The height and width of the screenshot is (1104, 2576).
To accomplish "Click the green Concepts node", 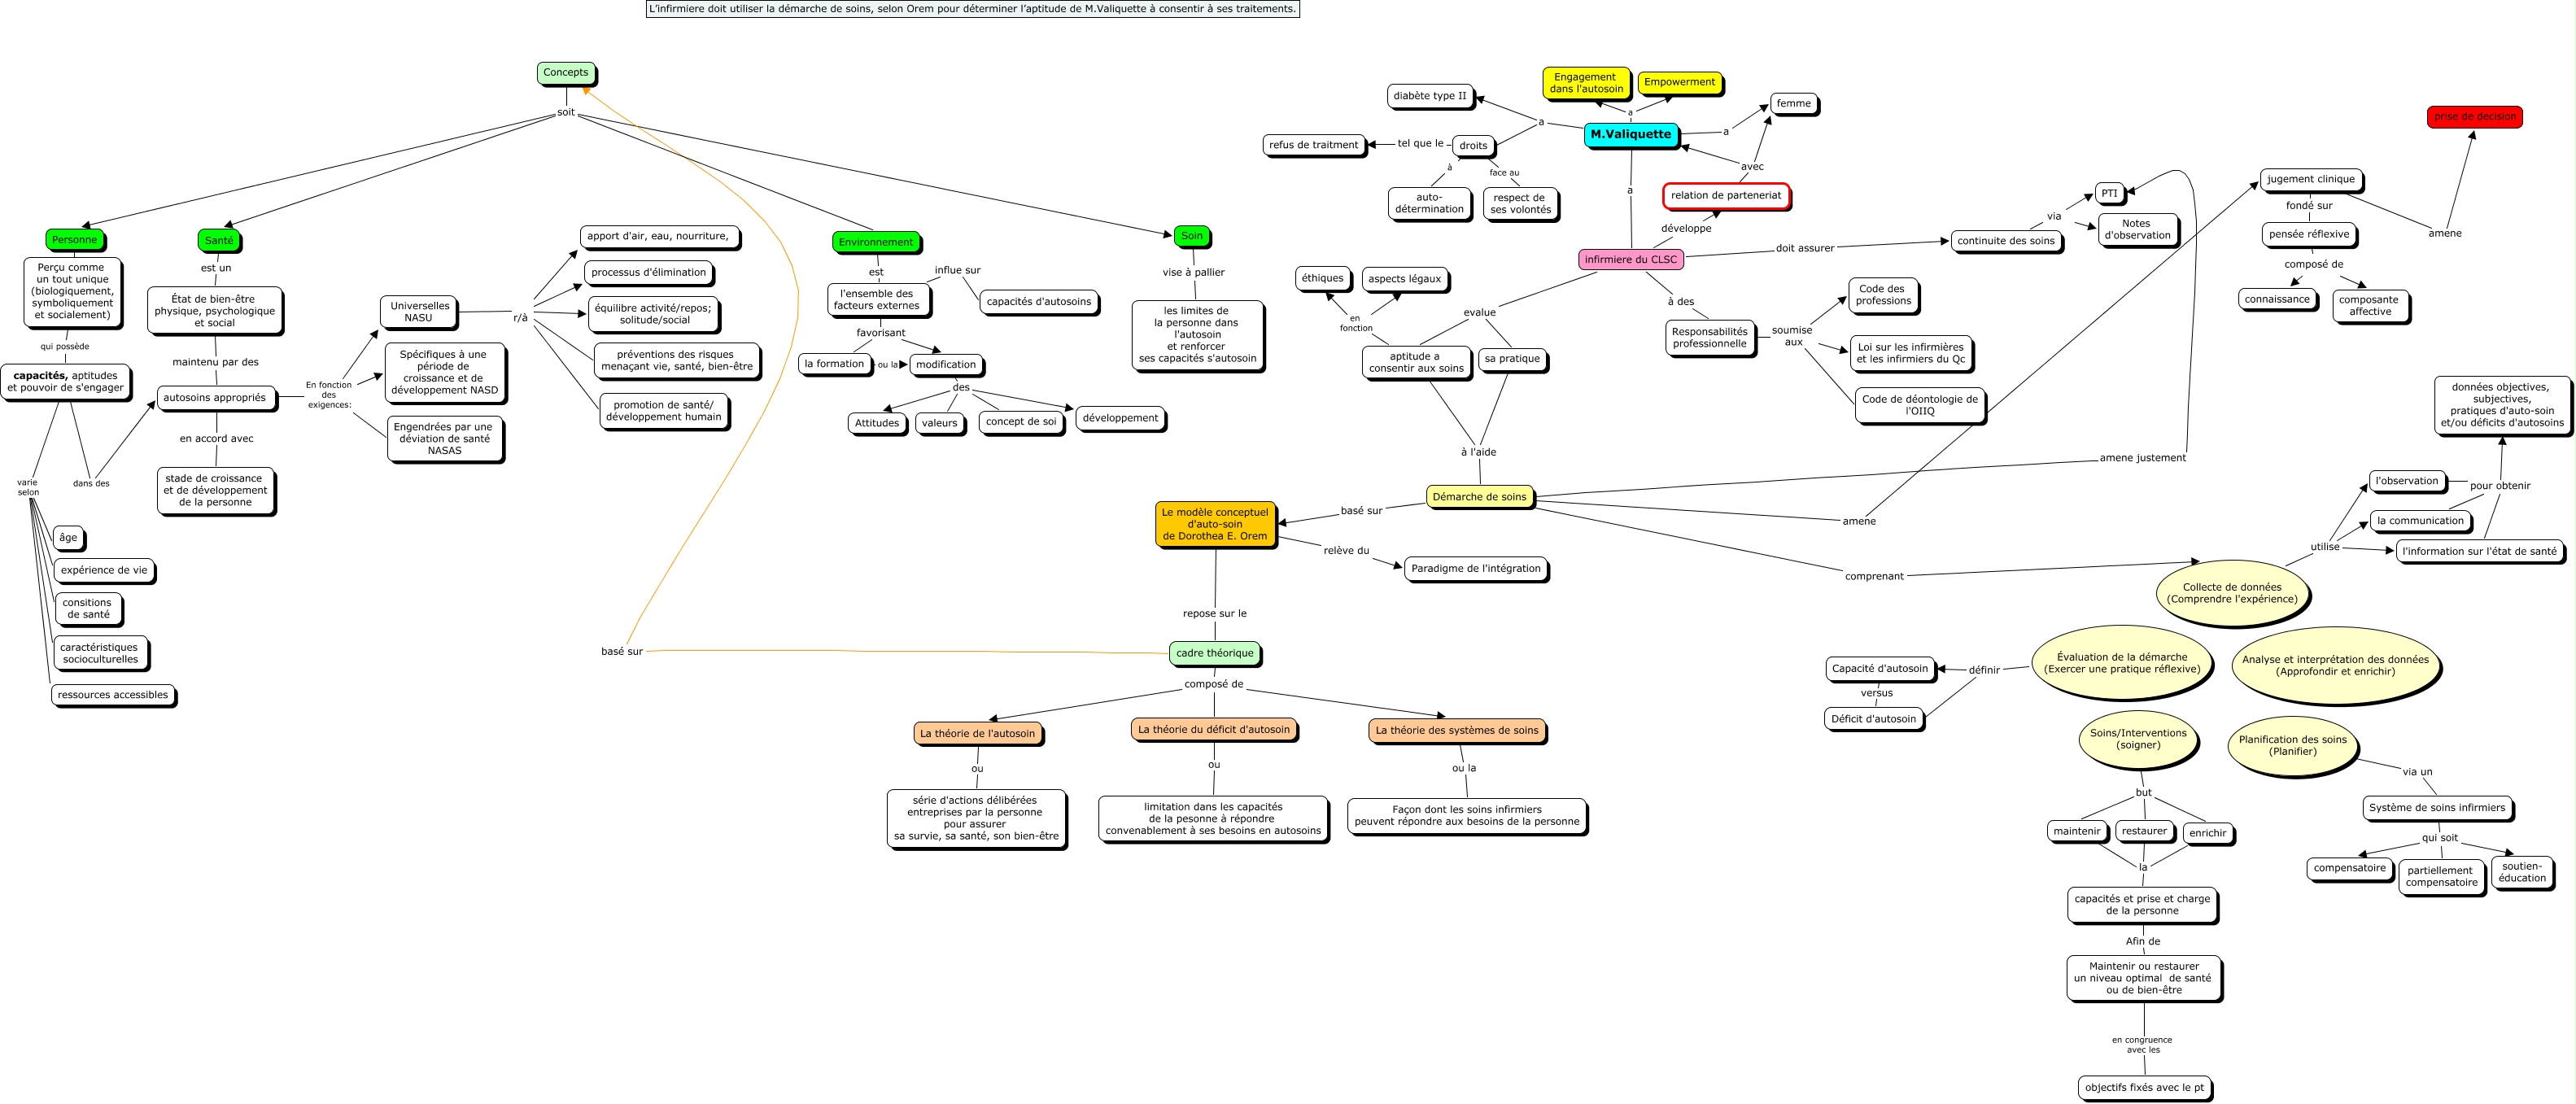I will (565, 73).
